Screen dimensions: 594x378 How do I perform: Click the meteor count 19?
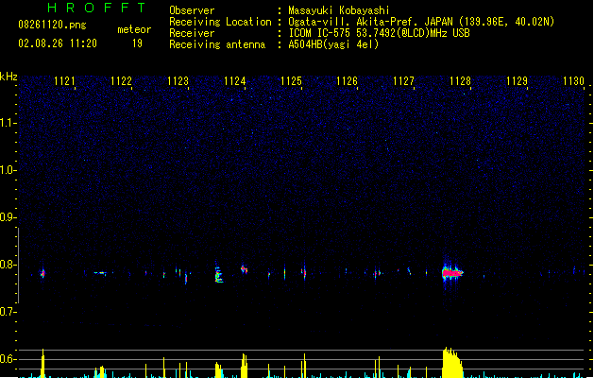pos(137,43)
